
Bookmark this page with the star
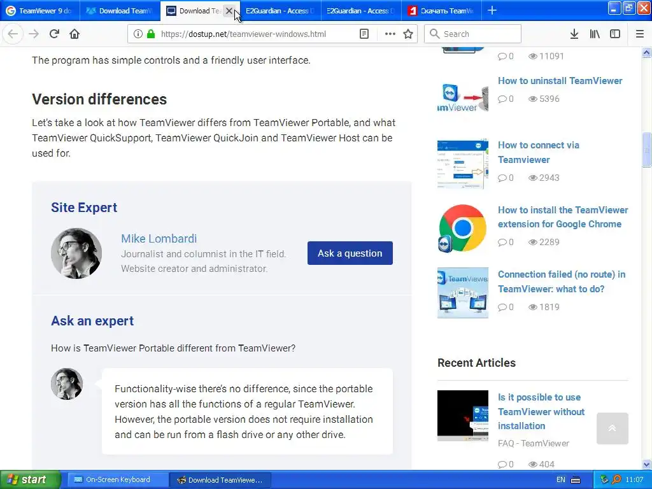pos(408,34)
